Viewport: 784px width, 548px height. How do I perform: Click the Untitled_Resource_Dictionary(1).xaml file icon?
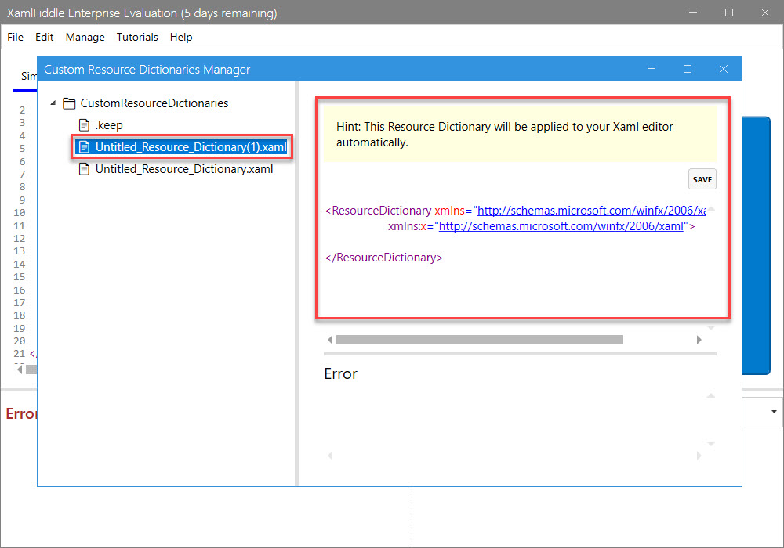(85, 147)
